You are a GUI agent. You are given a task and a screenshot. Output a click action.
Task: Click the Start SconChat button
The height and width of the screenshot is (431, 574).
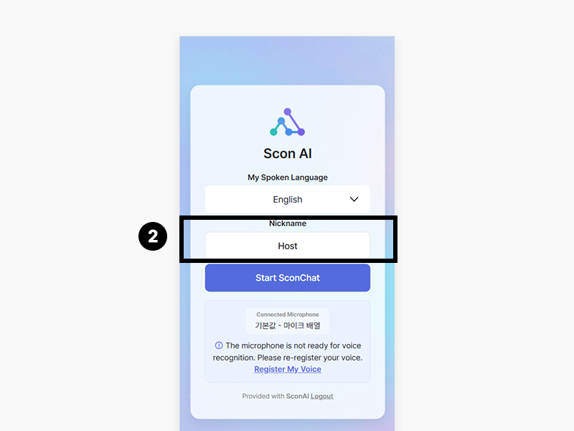(x=288, y=278)
